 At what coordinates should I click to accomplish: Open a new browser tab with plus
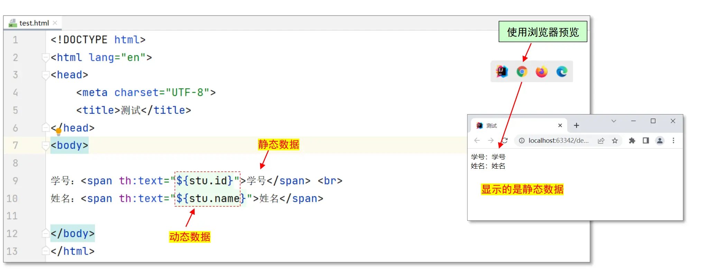(x=576, y=126)
